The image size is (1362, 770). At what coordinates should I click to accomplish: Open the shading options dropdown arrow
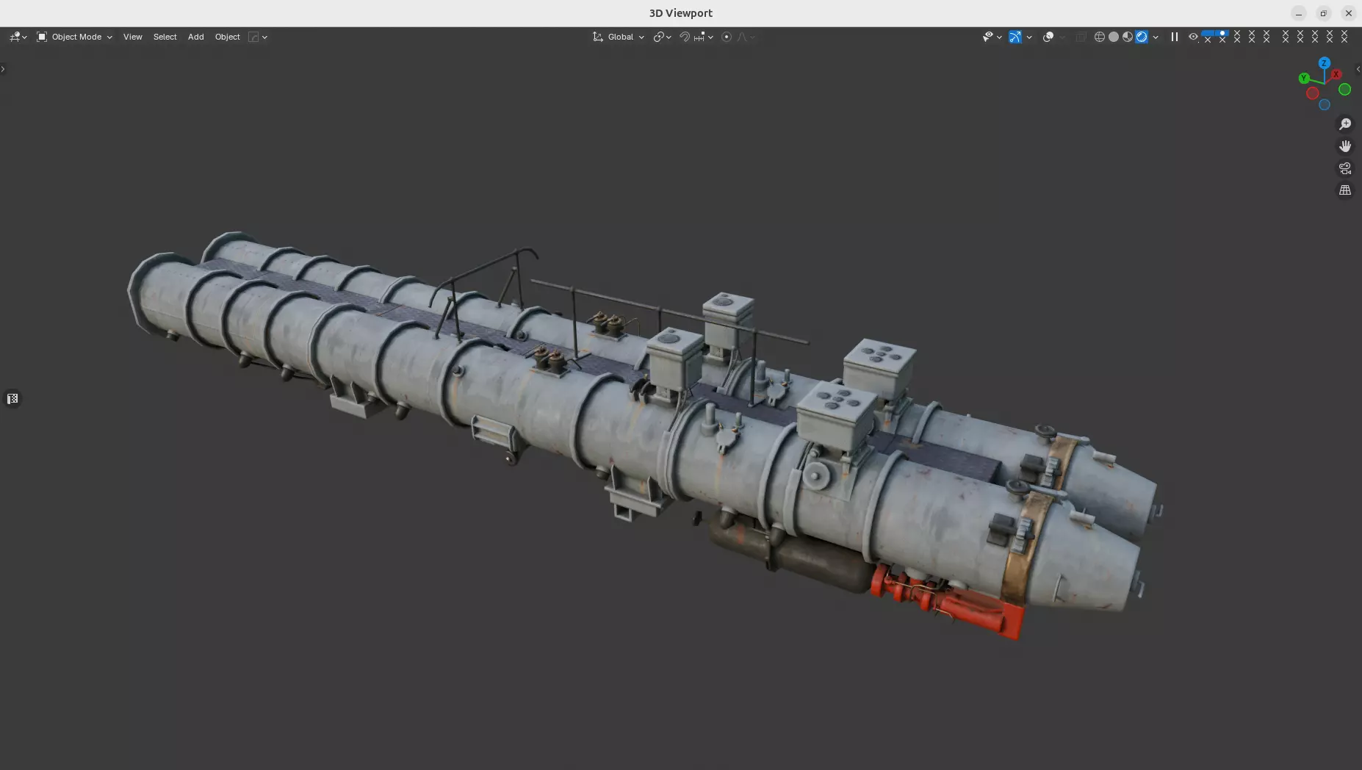1156,37
